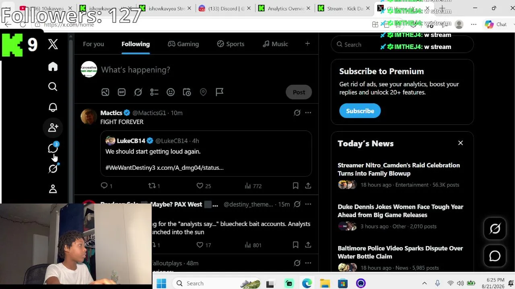Open the floating chat bubble button
The height and width of the screenshot is (289, 515).
pyautogui.click(x=495, y=256)
